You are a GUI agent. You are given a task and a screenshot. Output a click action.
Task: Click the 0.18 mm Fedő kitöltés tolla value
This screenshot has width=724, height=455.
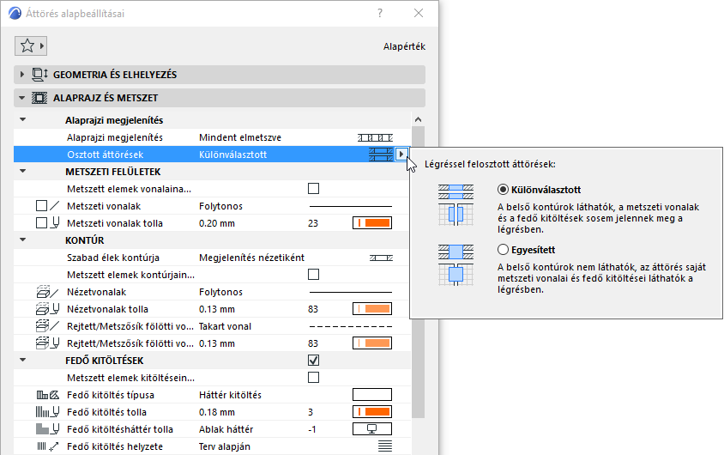(x=217, y=412)
